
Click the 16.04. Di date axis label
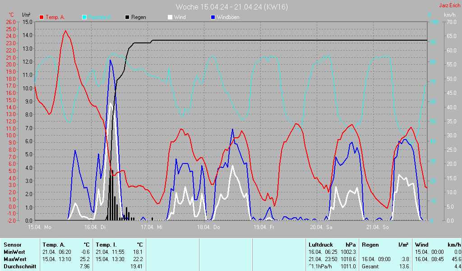[95, 227]
